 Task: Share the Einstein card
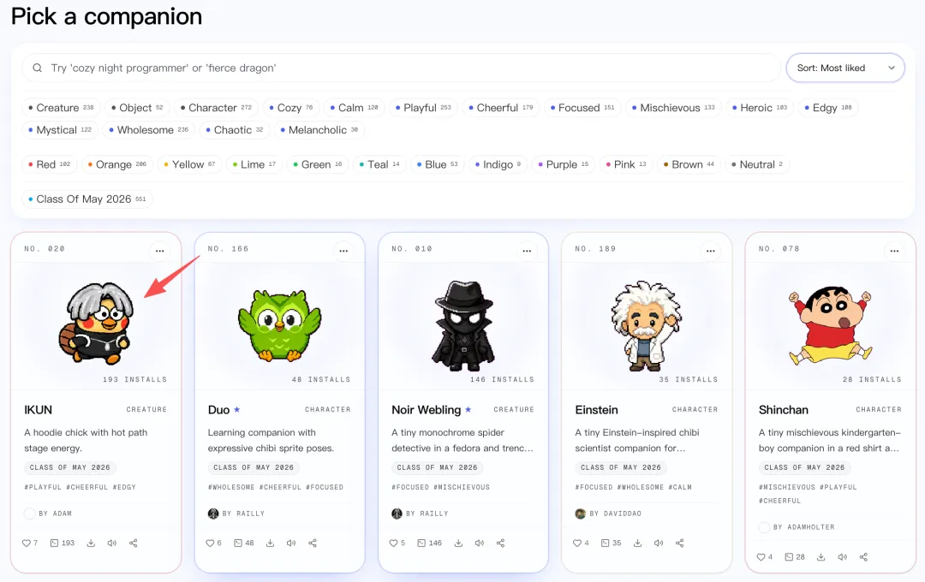[x=679, y=543]
